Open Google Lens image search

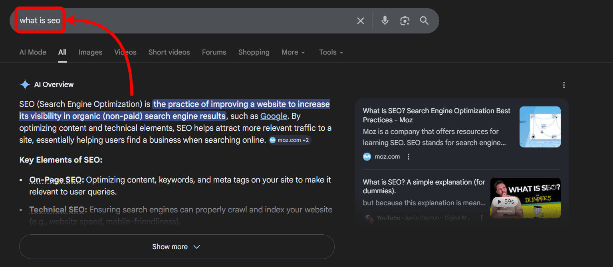tap(405, 20)
